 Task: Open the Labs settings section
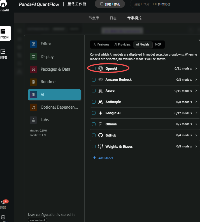[54, 120]
